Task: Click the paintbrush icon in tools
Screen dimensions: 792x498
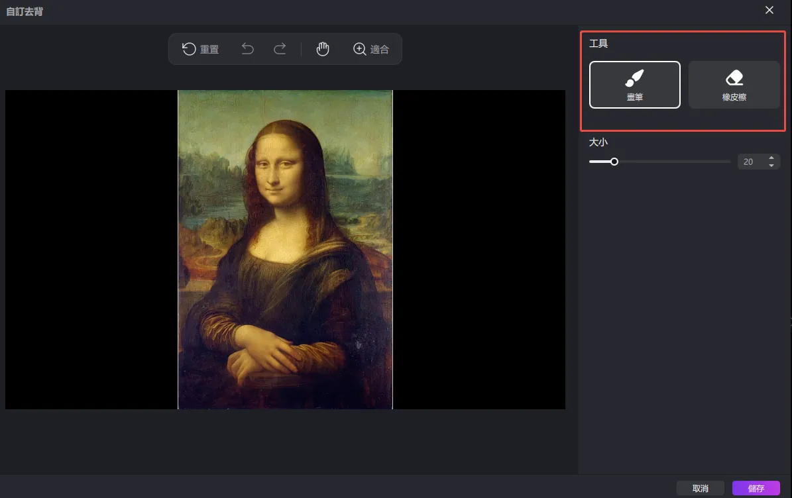Action: point(634,78)
